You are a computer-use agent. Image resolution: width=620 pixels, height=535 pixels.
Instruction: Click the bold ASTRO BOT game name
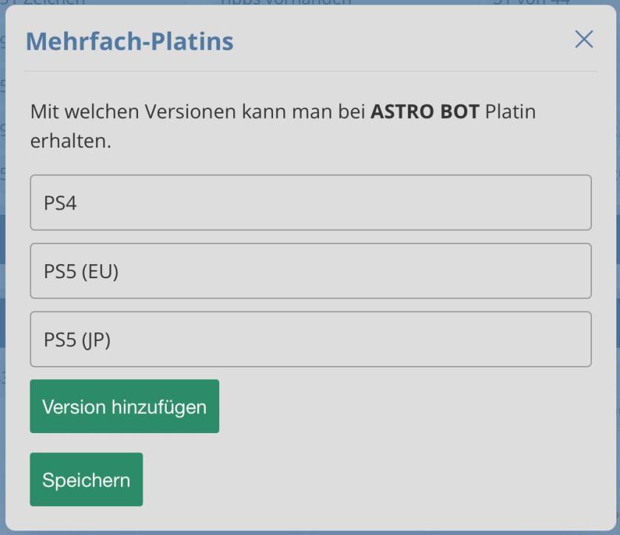[x=424, y=112]
